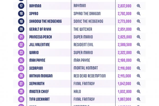Select the zoom icon in the Geralt of Rivia row
Viewport: 159px width, 106px height.
tap(139, 29)
